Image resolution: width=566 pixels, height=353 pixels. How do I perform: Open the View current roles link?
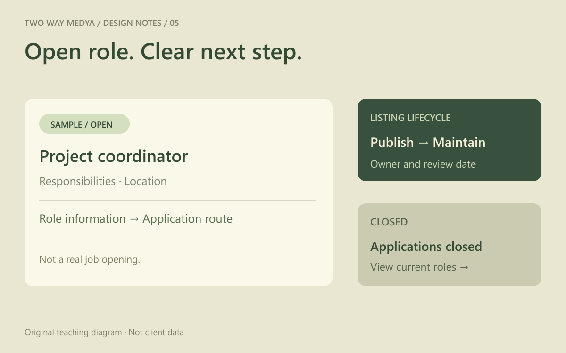(419, 267)
